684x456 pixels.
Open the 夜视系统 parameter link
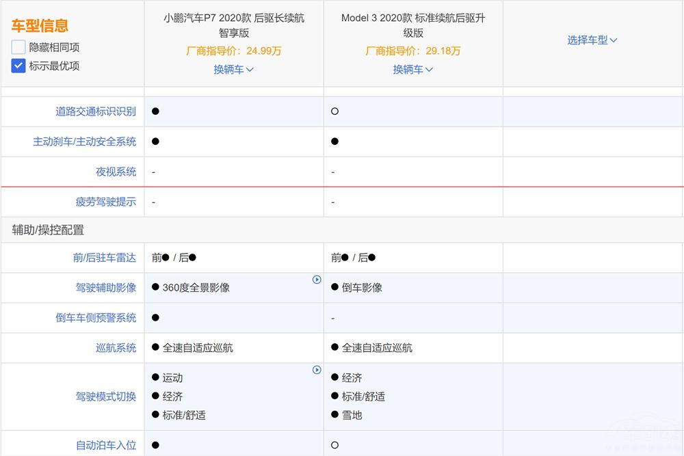tap(116, 172)
